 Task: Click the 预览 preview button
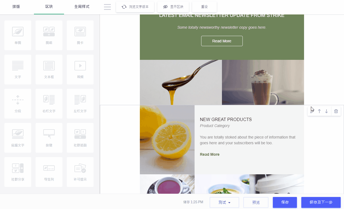(x=256, y=202)
